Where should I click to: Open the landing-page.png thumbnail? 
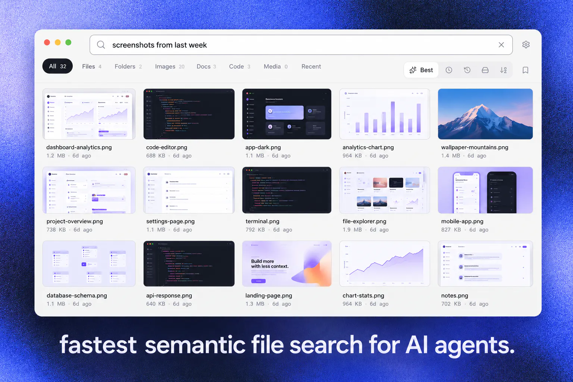click(286, 263)
